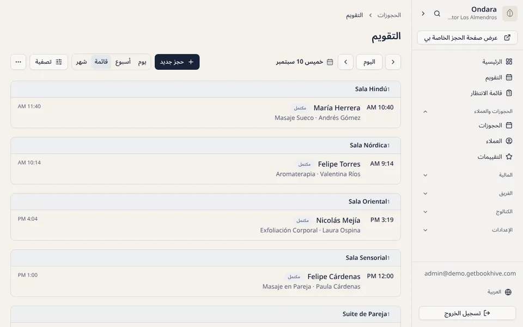Open María Herrera booking
523x327 pixels.
tap(205, 112)
